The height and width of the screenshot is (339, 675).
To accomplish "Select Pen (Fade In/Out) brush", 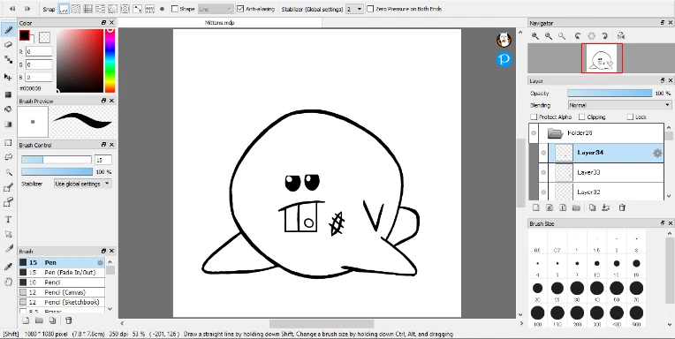I will (61, 272).
